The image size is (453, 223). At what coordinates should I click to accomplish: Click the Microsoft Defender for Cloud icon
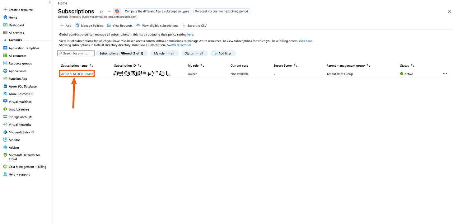pyautogui.click(x=5, y=155)
